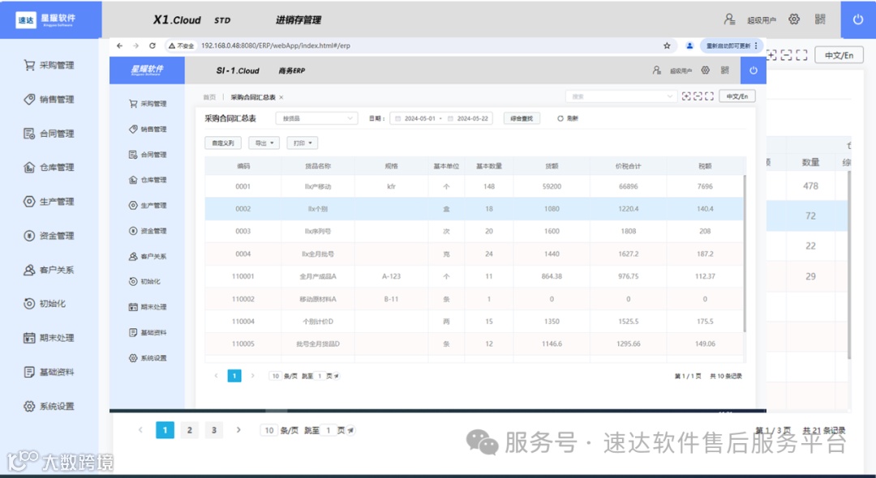Open 资金管理 in the outer X1.Cloud sidebar
Viewport: 876px width, 478px height.
coord(49,236)
